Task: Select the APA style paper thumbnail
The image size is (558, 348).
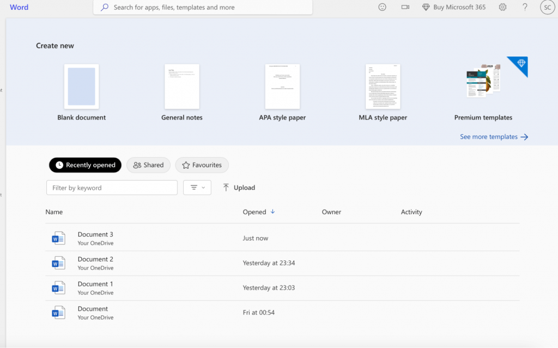Action: (x=282, y=86)
